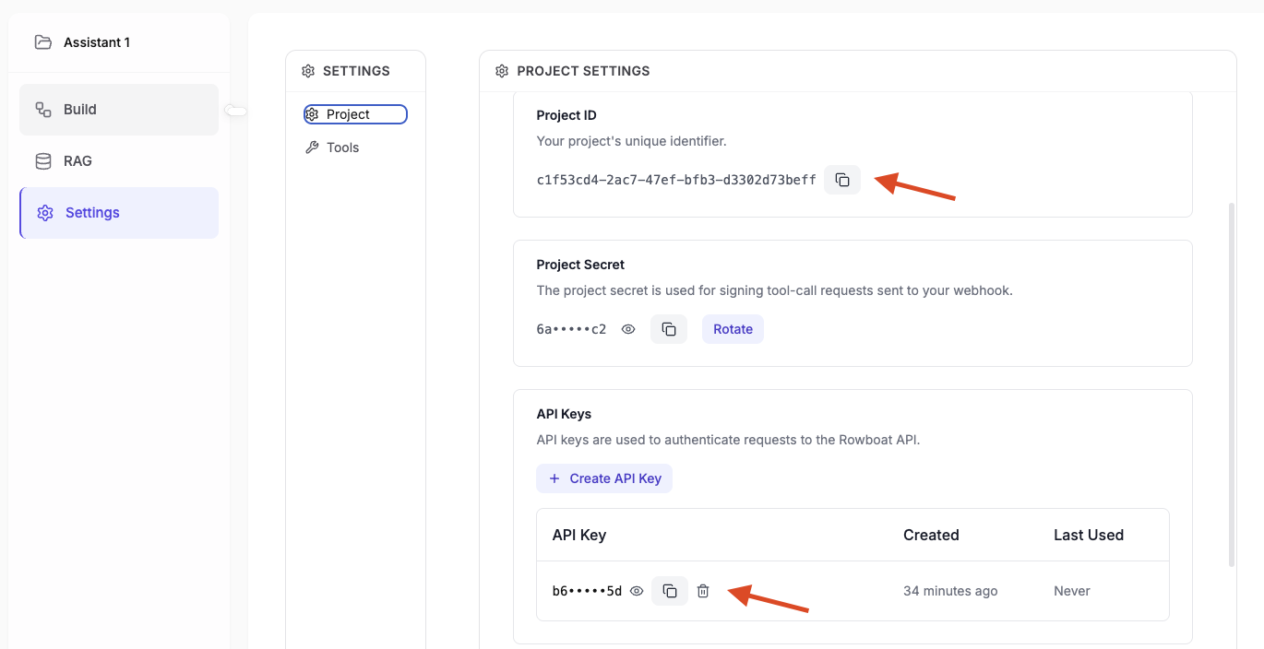Click Create API Key button

(604, 478)
